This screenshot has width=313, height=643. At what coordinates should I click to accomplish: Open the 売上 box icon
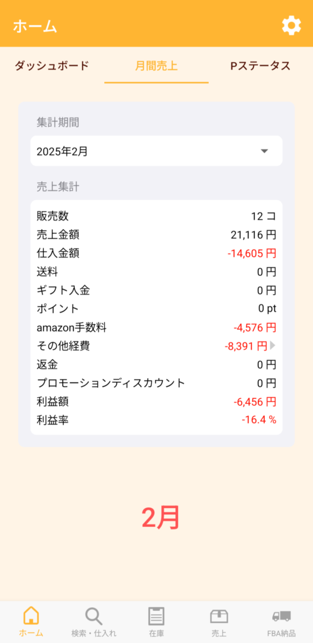pyautogui.click(x=219, y=616)
